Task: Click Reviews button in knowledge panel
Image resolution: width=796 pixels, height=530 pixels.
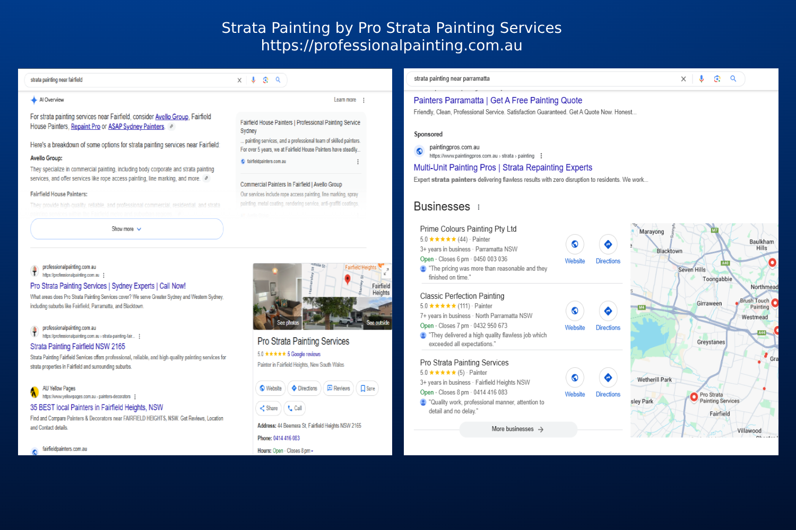Action: pos(338,388)
